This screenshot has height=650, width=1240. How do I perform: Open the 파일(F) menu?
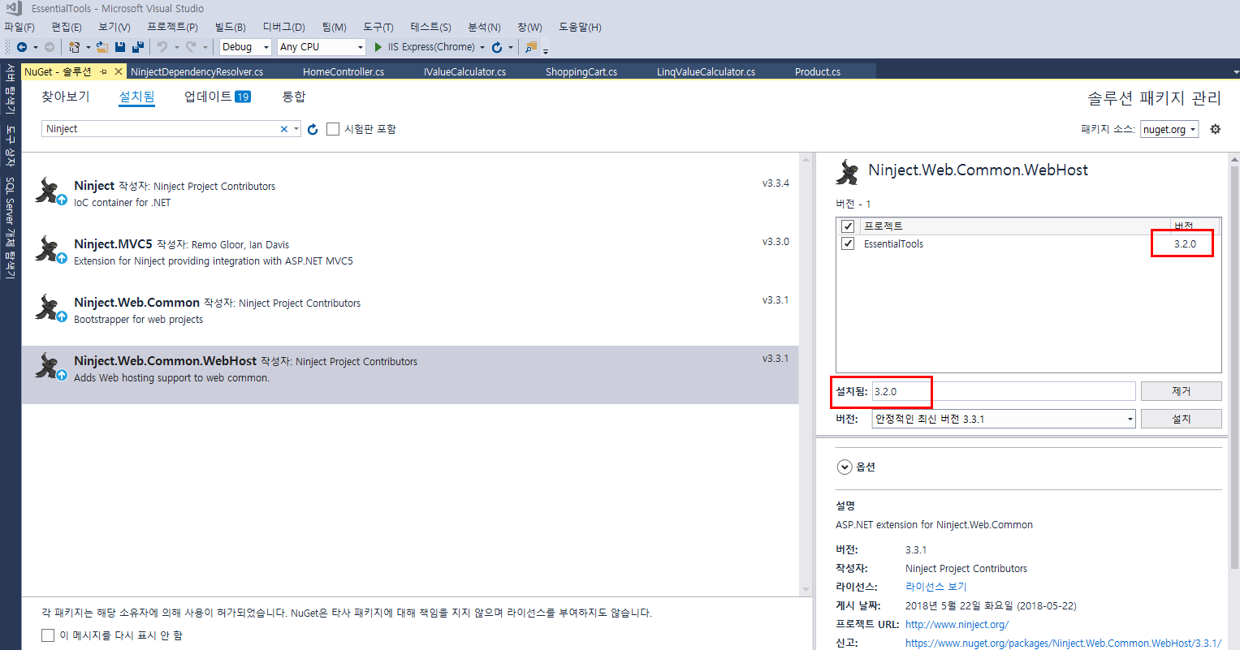tap(19, 27)
